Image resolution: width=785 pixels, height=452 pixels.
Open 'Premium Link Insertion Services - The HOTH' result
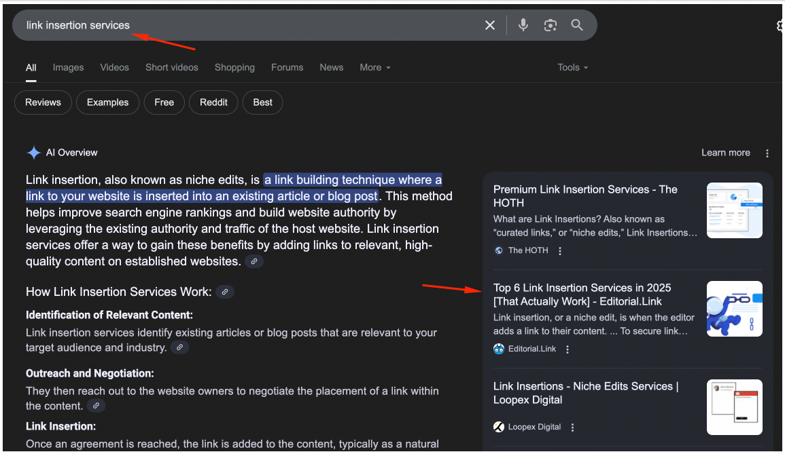tap(585, 196)
